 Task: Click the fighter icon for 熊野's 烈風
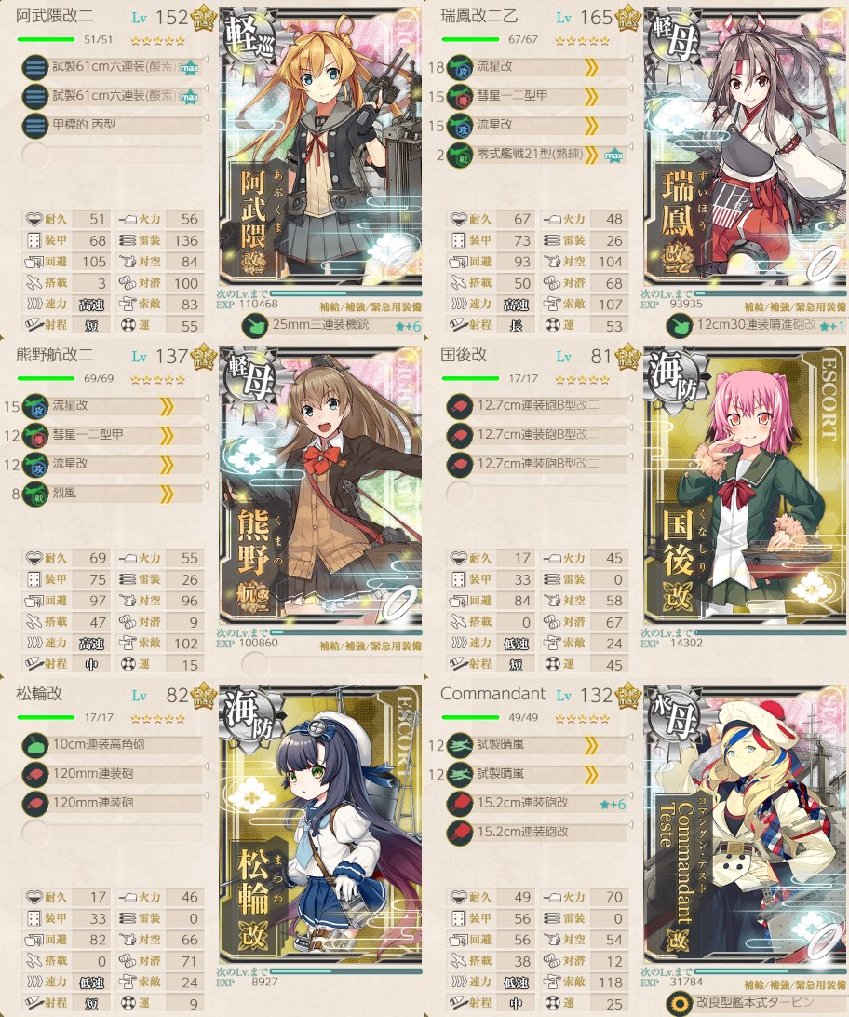(x=35, y=494)
